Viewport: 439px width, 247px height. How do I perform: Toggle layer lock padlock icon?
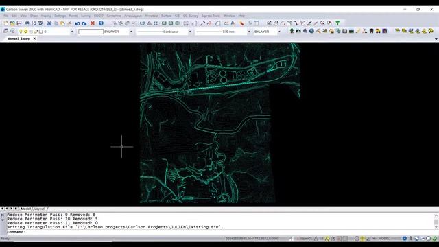pos(36,32)
